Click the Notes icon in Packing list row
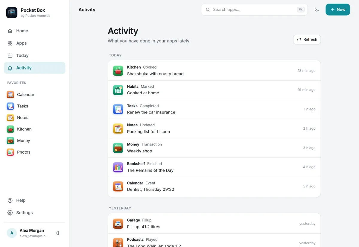 pos(118,128)
